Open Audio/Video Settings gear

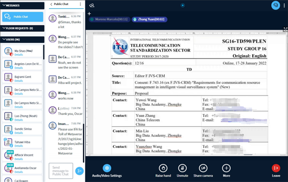107,168
